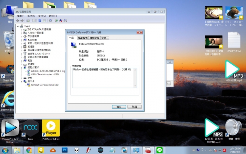Open the 執行(A) menu
Viewport: 246px width, 154px height.
pos(31,16)
